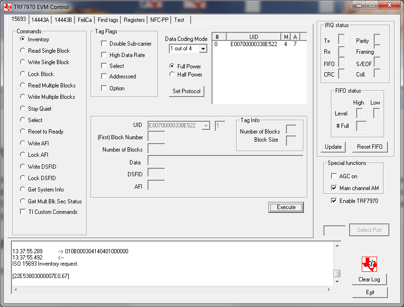Click the TI logo icon above Clear Log
Screen dimensions: 404x307
[369, 263]
